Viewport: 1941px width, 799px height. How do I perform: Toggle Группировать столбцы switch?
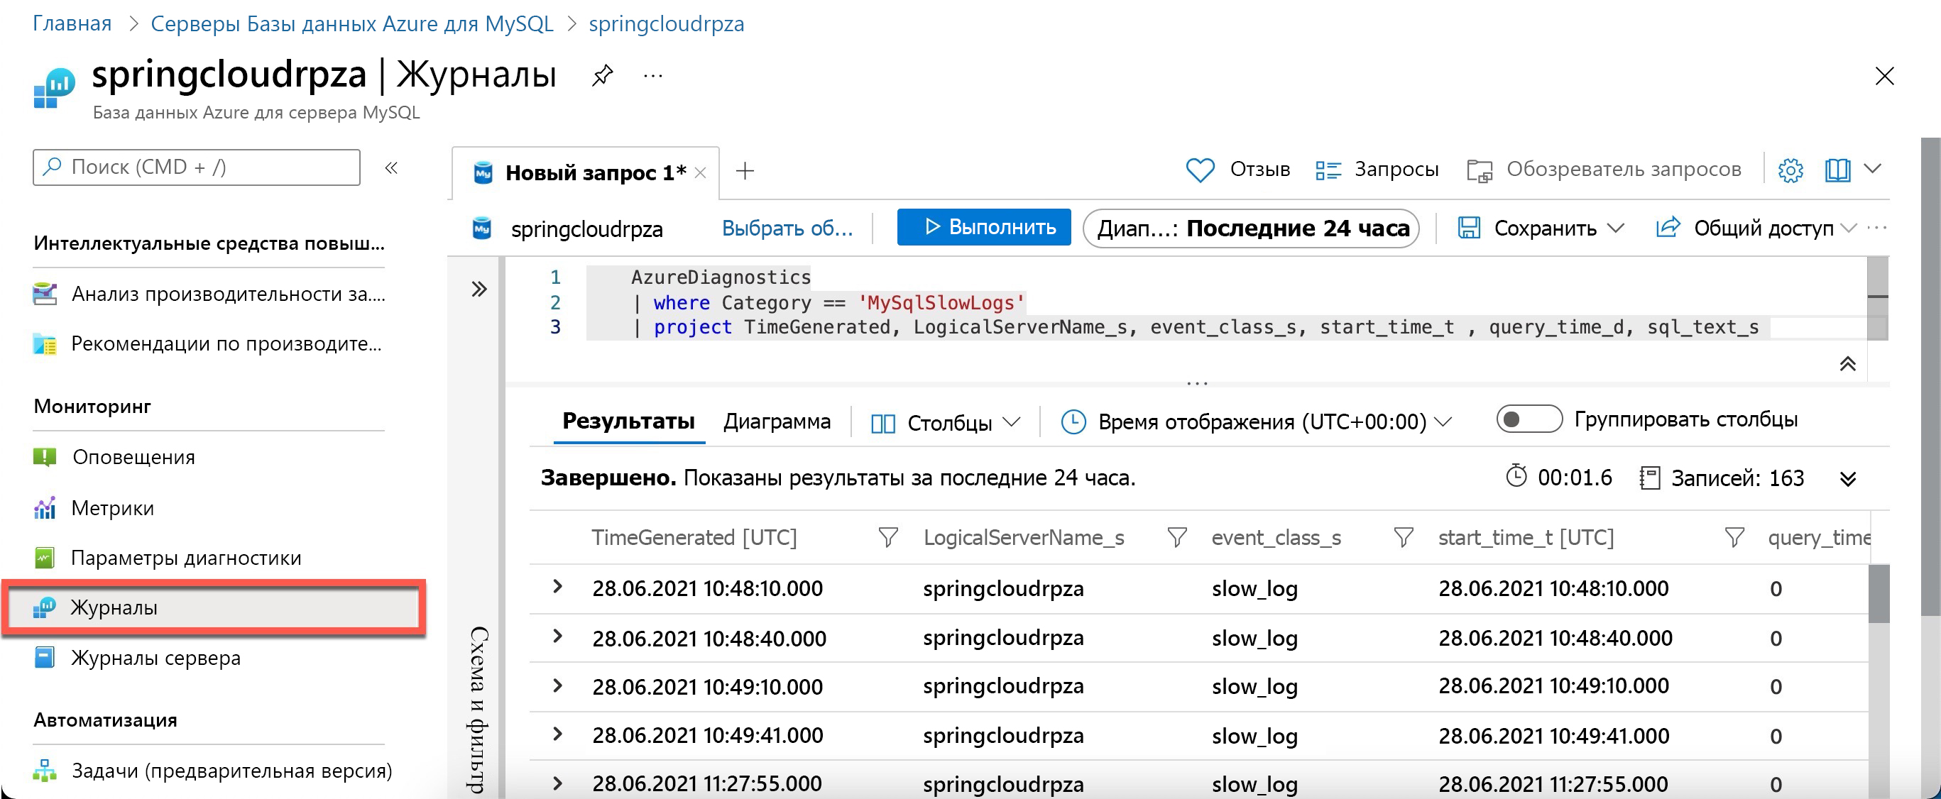1529,419
